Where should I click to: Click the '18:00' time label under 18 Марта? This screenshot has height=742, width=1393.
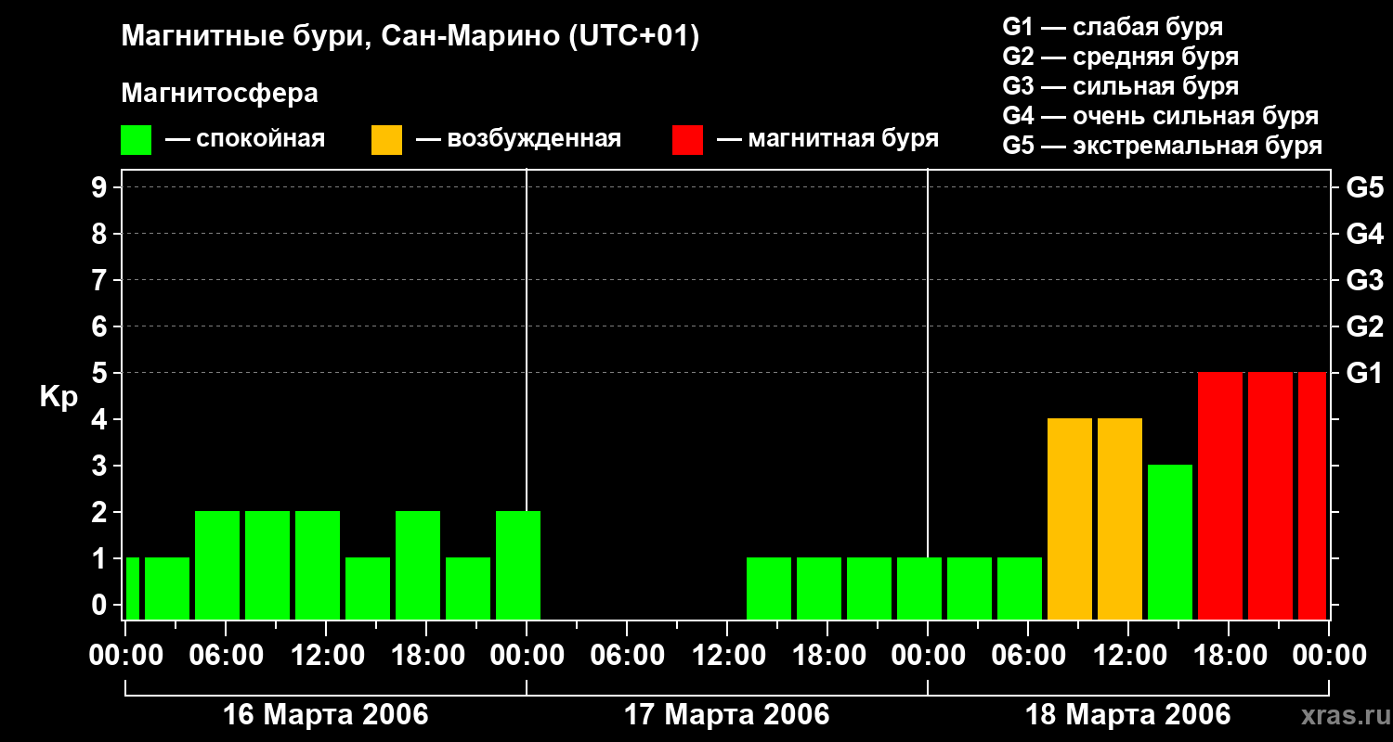(1229, 656)
